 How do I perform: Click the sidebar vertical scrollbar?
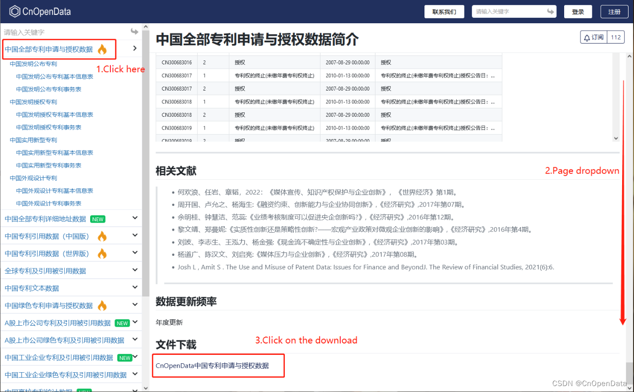(x=146, y=163)
